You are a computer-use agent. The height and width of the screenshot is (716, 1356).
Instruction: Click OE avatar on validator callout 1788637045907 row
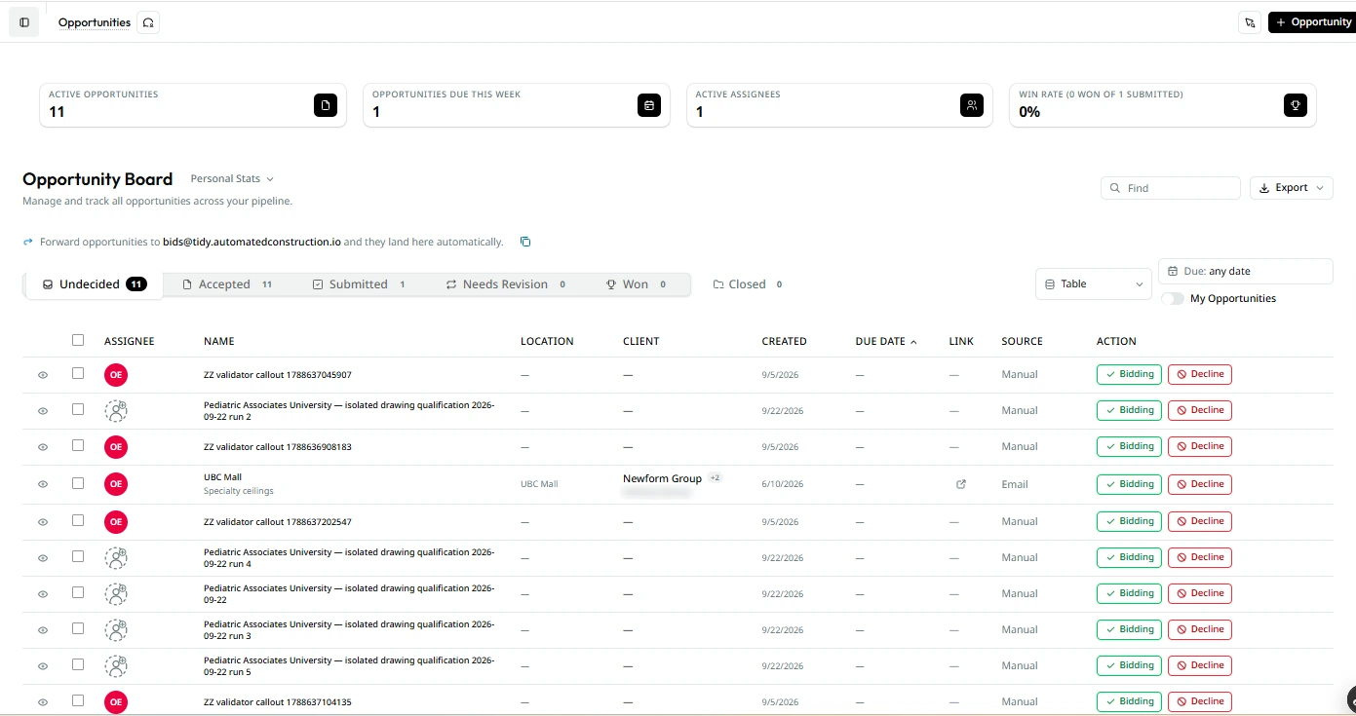click(x=116, y=374)
